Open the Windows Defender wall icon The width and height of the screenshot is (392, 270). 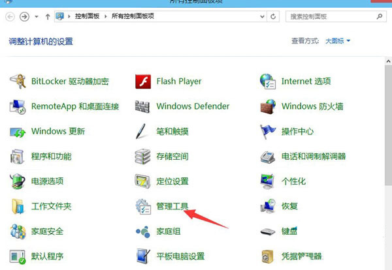(142, 106)
